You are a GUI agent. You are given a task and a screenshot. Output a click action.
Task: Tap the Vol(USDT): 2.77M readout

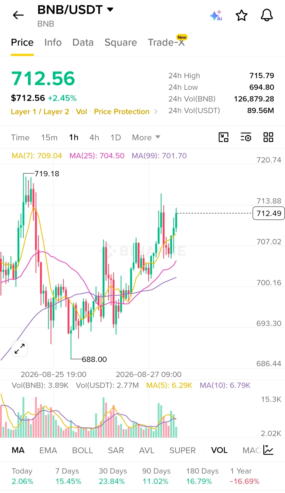(x=107, y=385)
